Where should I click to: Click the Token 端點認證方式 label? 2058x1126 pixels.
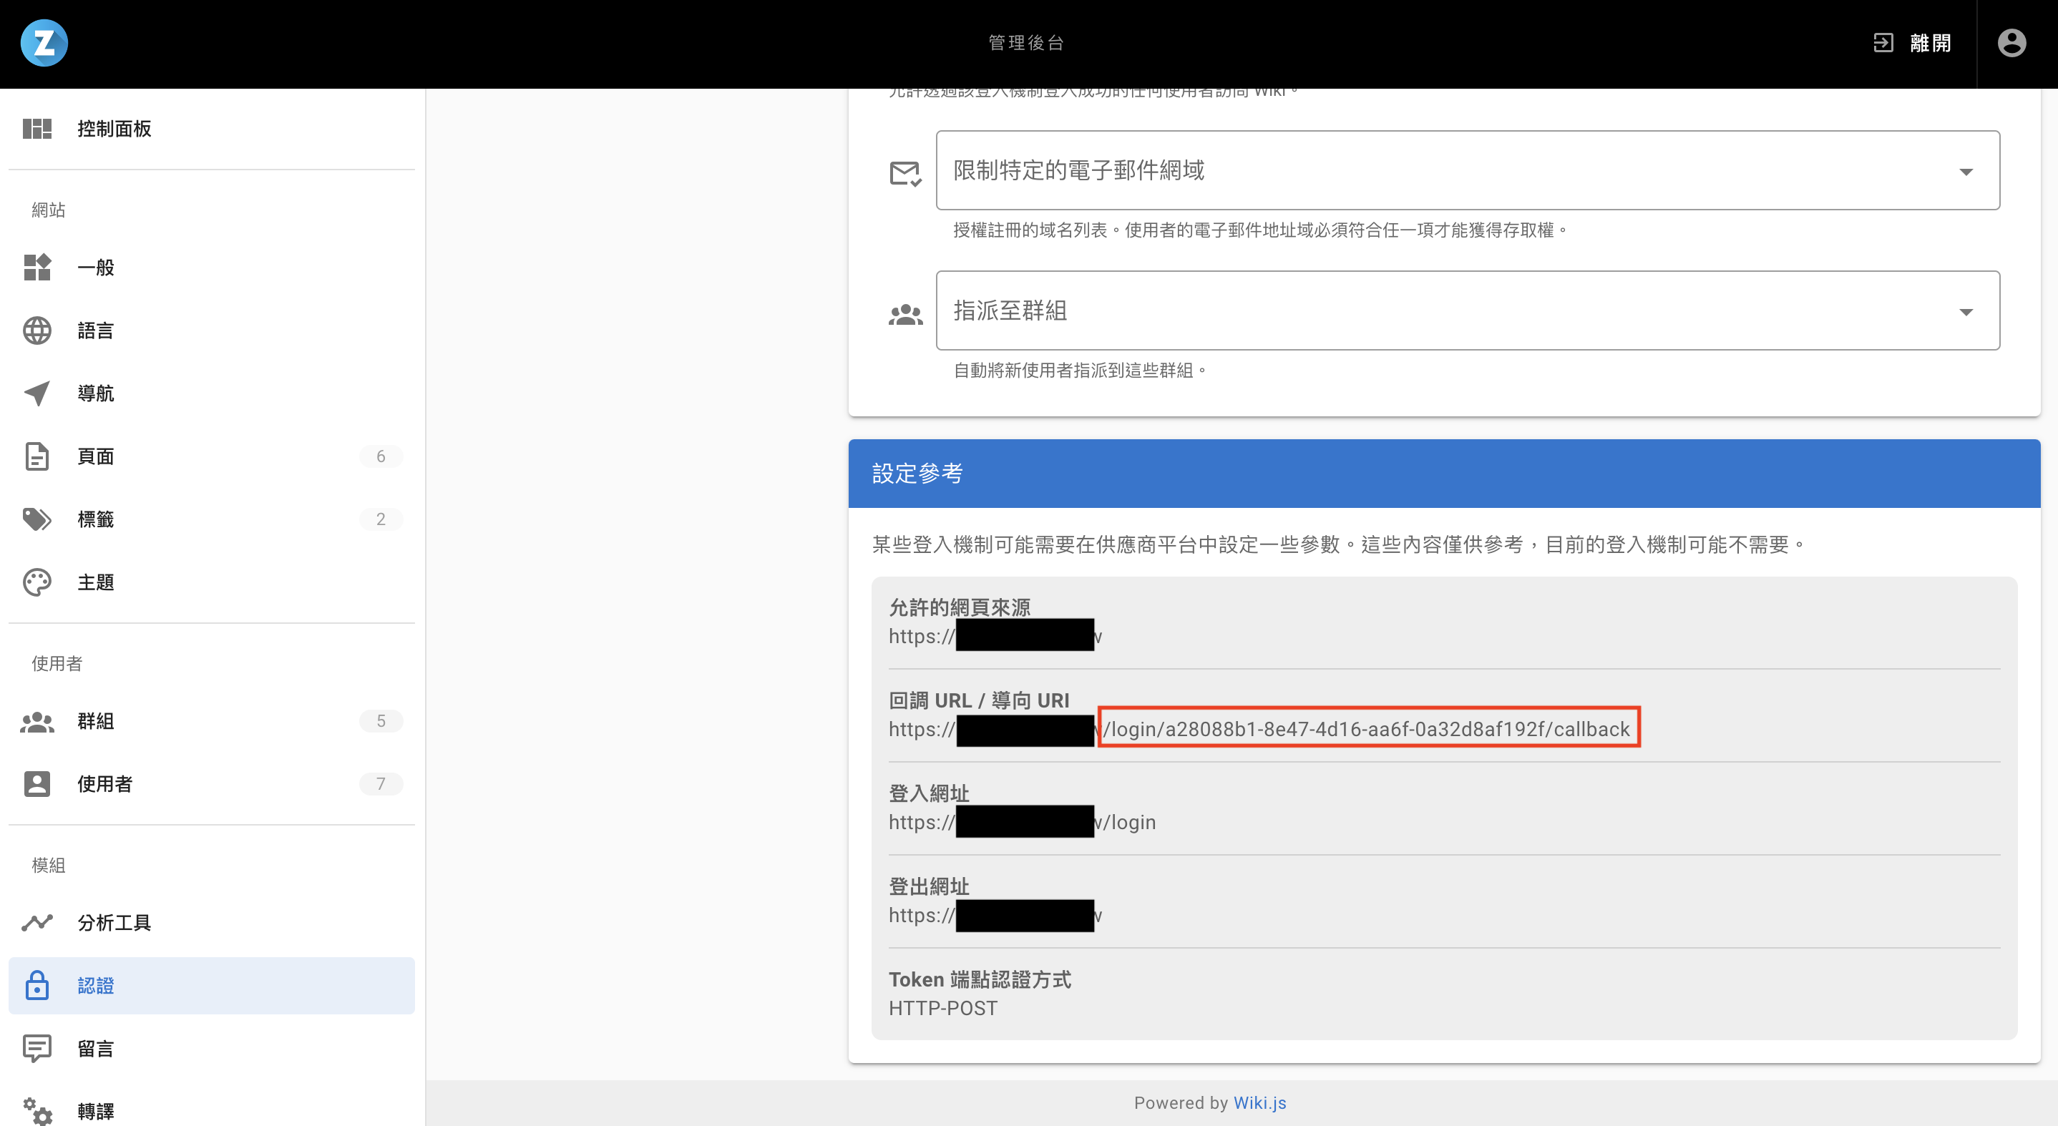980,980
